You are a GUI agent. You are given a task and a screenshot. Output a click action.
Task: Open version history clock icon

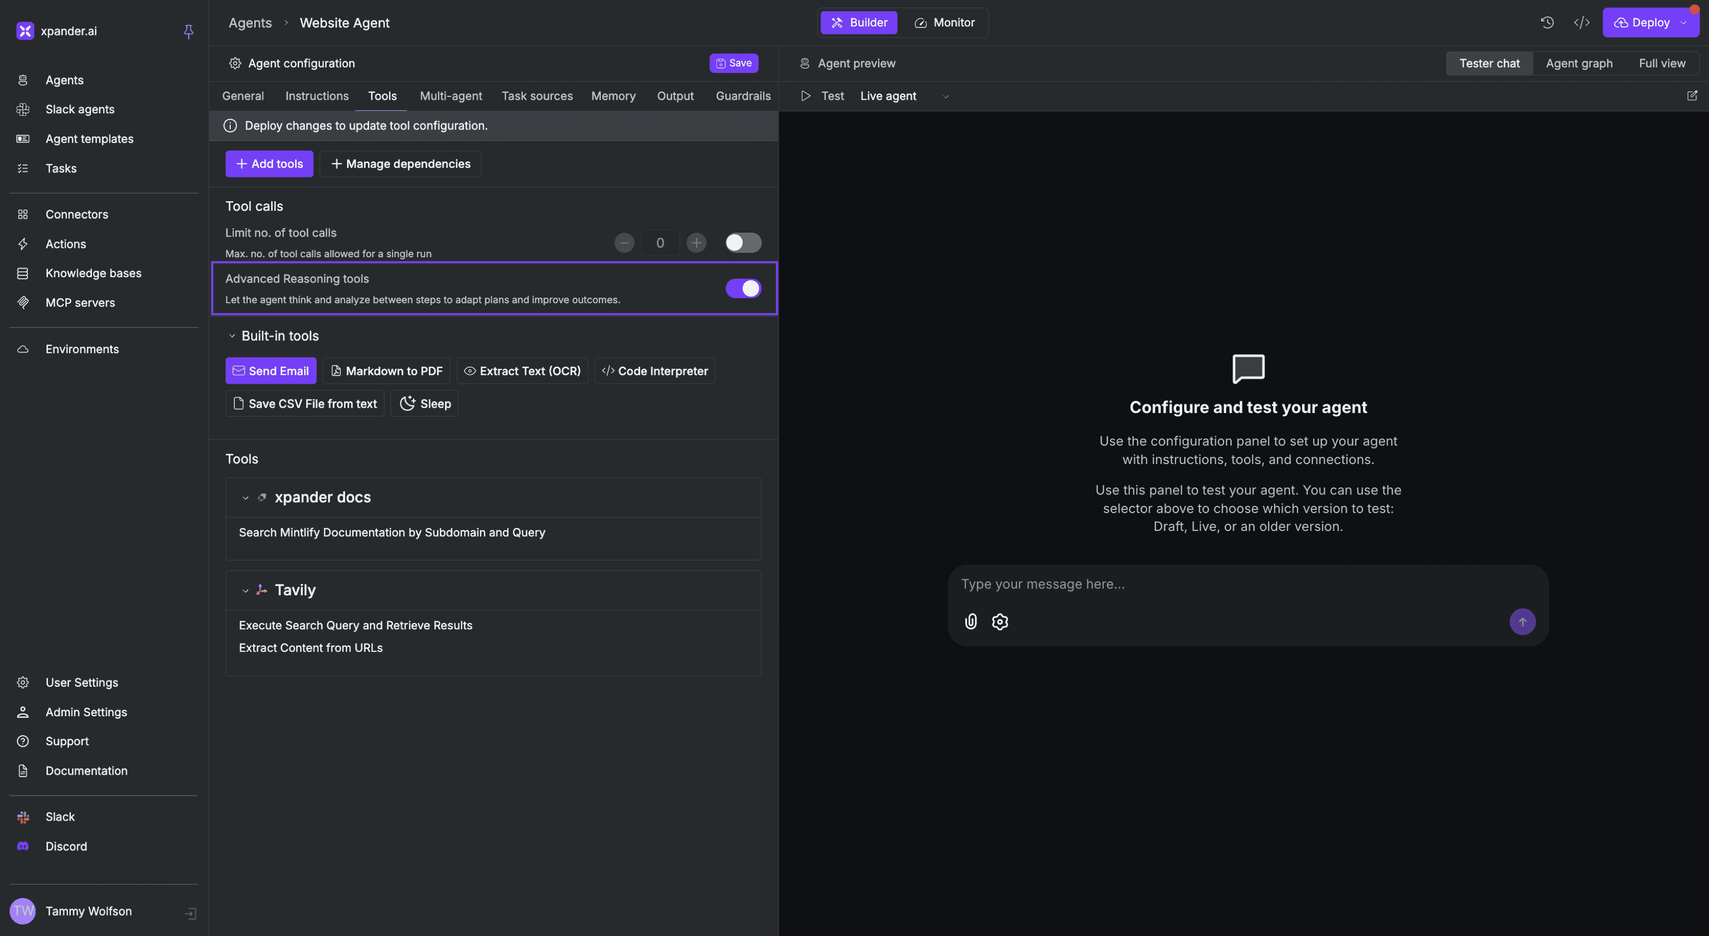tap(1547, 22)
